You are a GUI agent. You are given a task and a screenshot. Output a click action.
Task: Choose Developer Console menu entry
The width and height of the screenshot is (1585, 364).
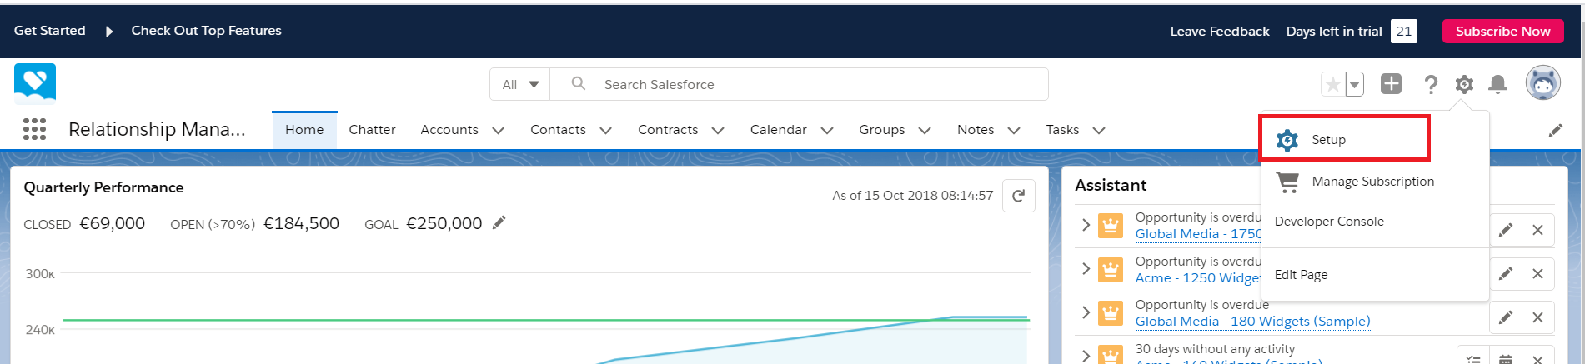1328,222
